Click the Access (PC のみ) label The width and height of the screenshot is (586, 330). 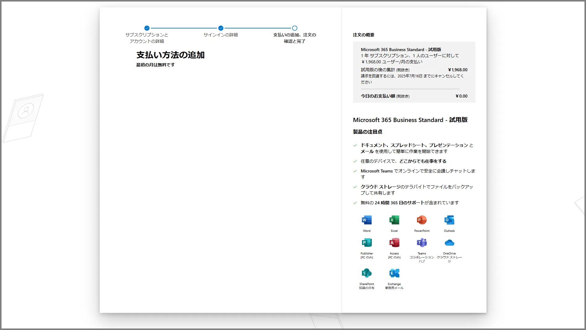(394, 255)
